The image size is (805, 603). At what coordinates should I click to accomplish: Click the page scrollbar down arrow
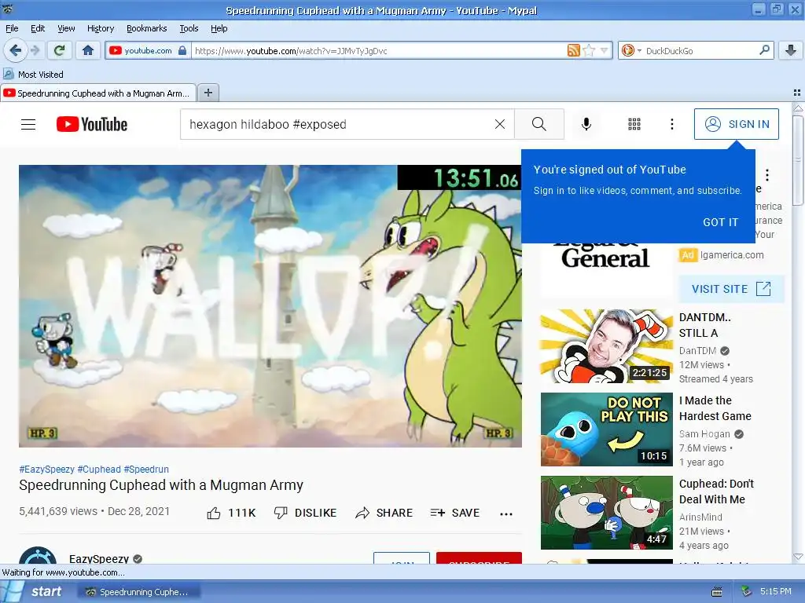tap(798, 557)
